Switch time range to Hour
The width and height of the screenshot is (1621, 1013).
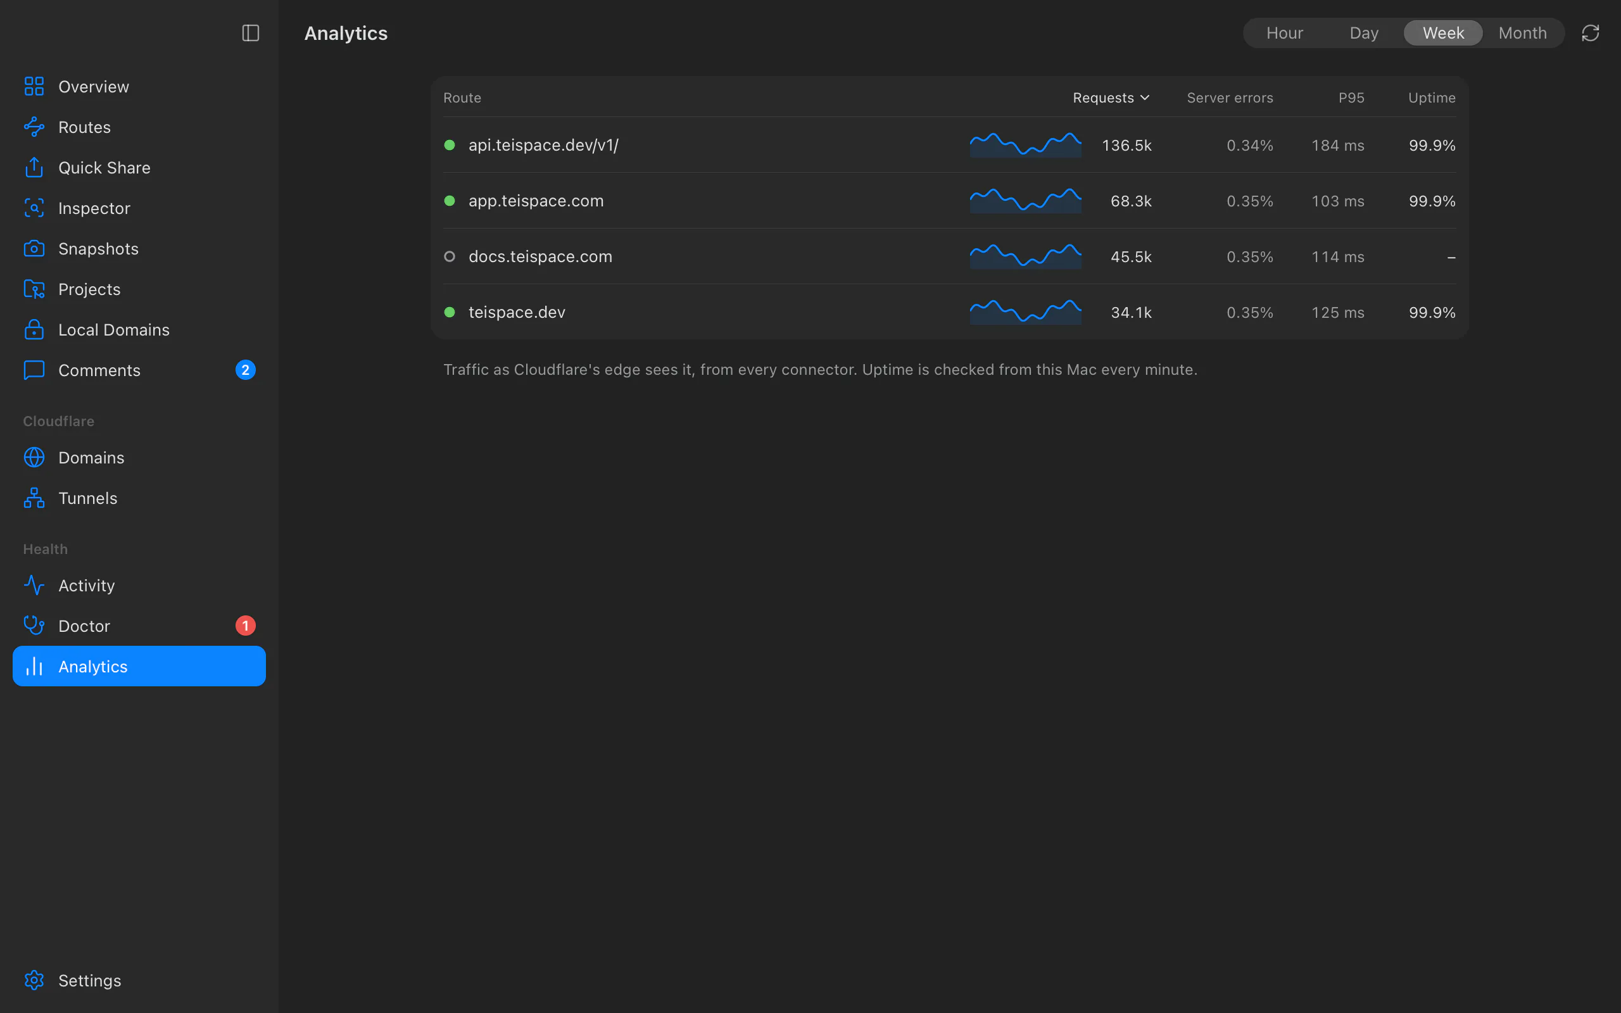pos(1284,33)
